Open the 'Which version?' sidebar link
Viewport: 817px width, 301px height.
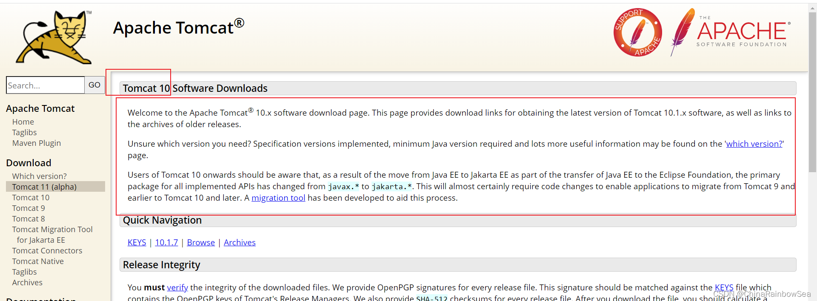click(x=39, y=176)
